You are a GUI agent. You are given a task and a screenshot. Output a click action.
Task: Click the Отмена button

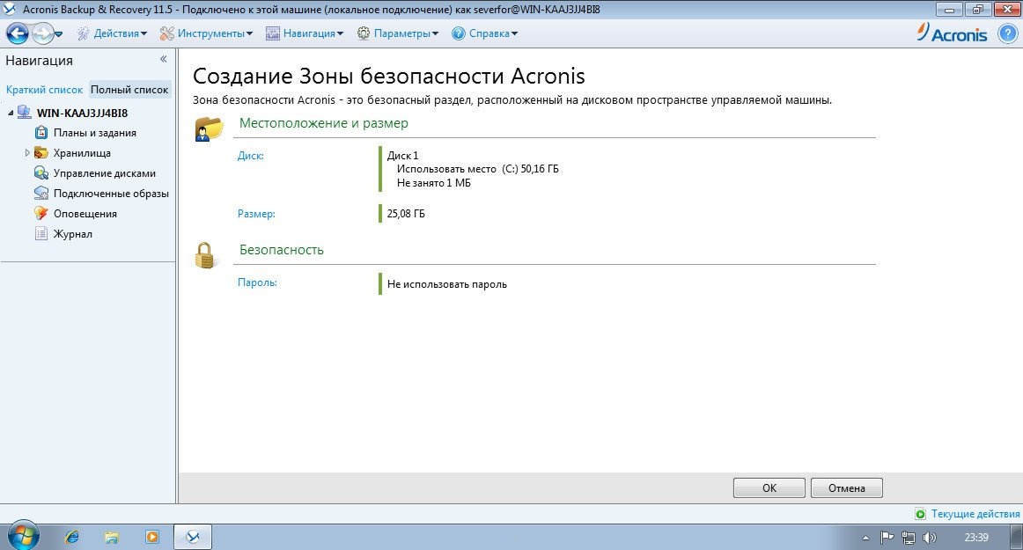[x=847, y=488]
